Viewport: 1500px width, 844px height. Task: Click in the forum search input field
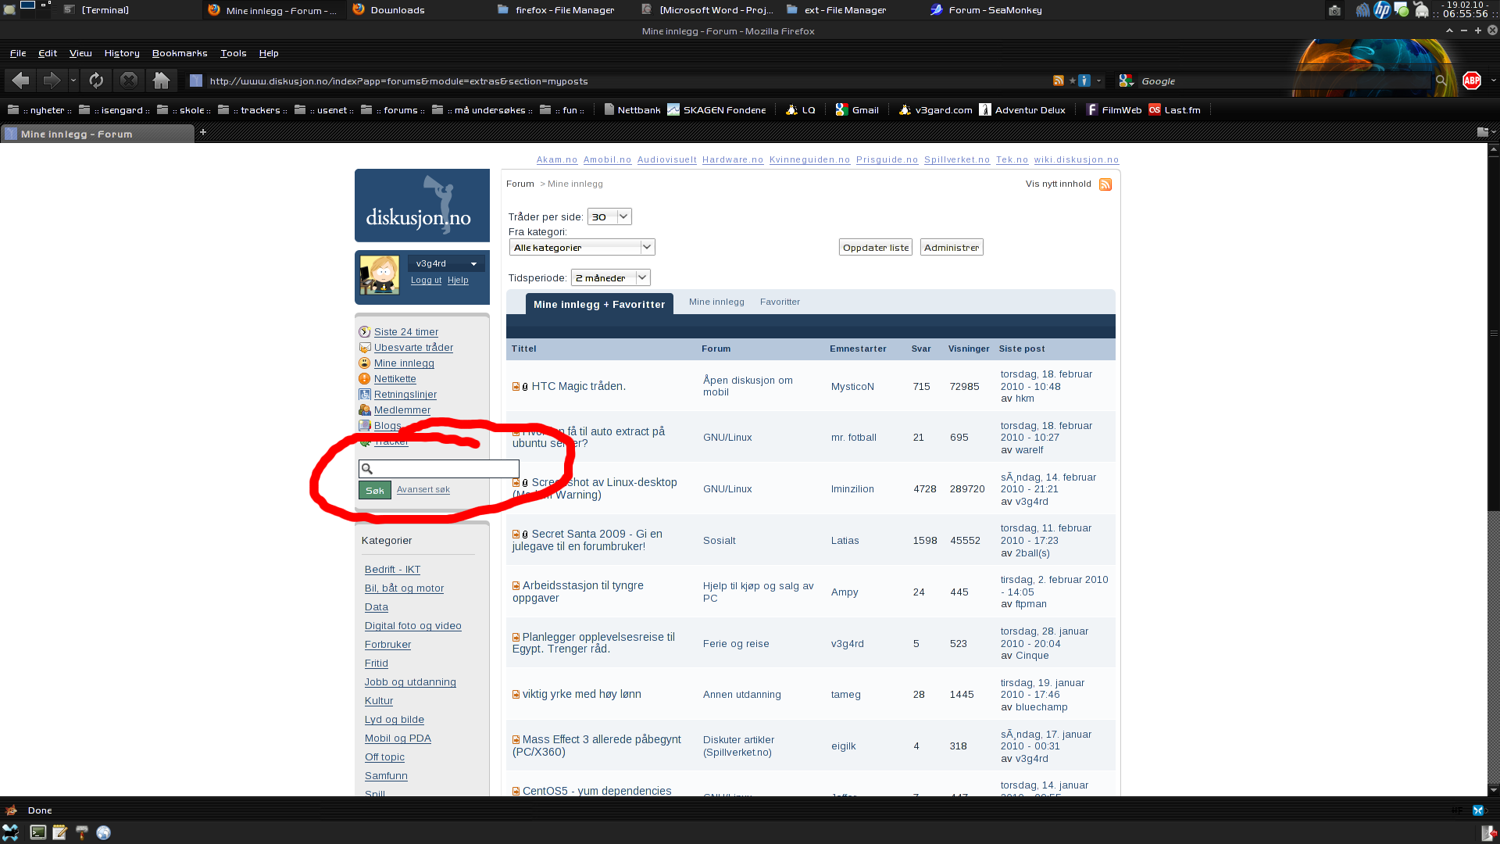coord(439,469)
